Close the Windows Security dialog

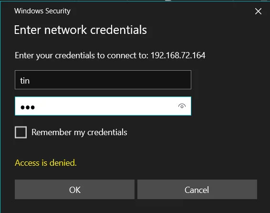coord(258,11)
